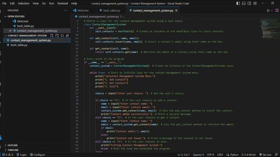The image size is (280, 157).
Task: Open Explorer's more actions ellipsis
Action: (66, 10)
